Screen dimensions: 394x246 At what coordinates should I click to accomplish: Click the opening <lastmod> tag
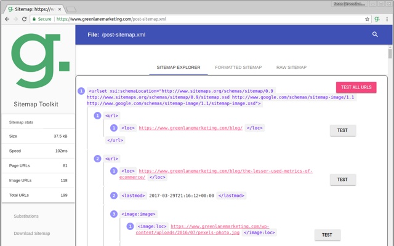[133, 196]
